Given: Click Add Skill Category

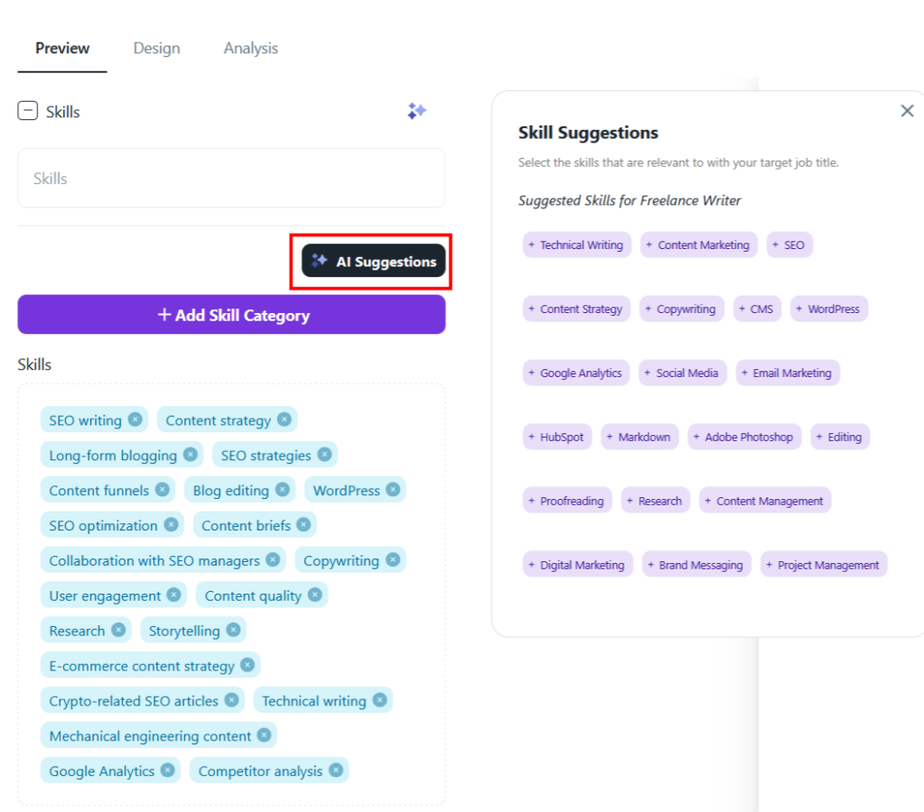Looking at the screenshot, I should [231, 315].
